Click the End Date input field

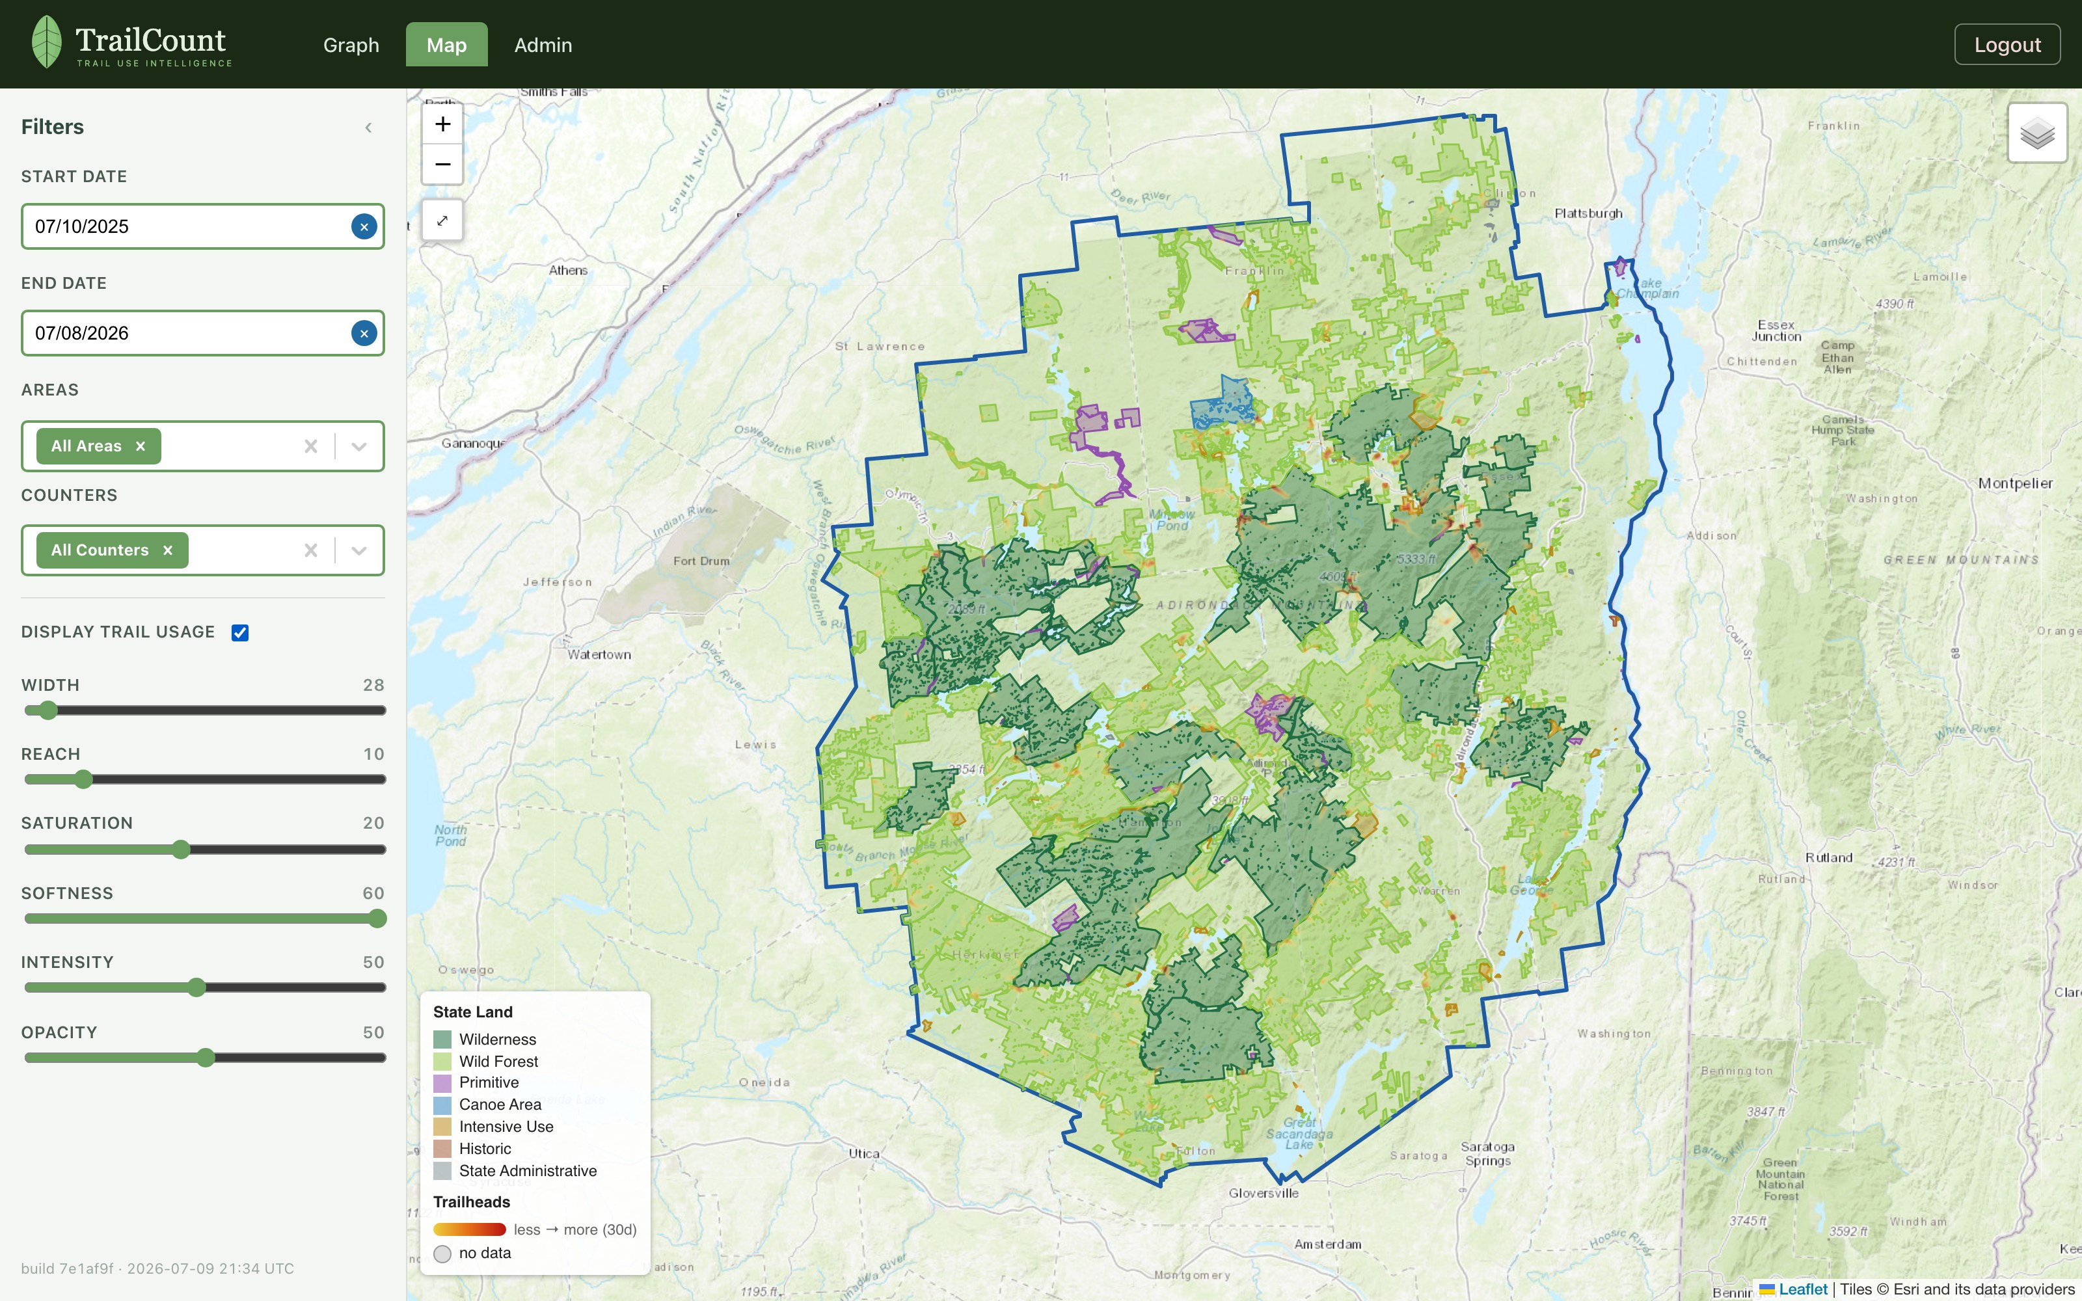click(x=202, y=333)
